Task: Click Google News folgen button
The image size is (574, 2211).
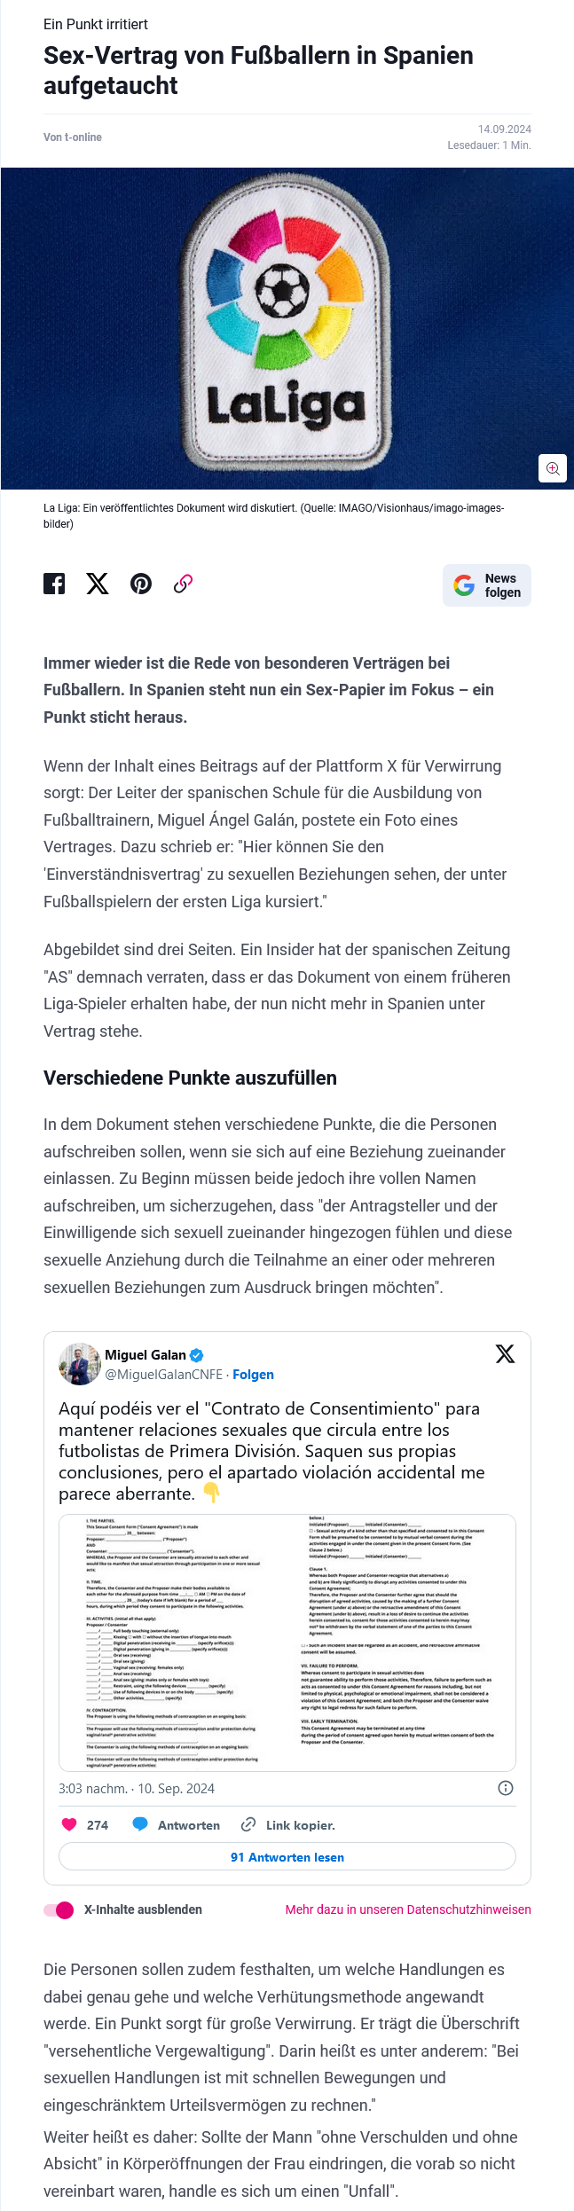Action: [487, 585]
